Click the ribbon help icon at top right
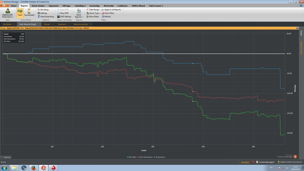This screenshot has height=171, width=304. pyautogui.click(x=301, y=6)
